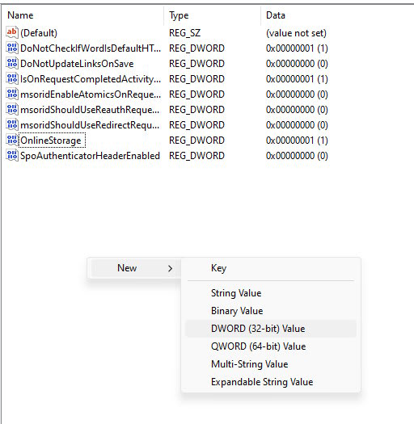
Task: Select the DoNotUpdateLinksOnSave entry name
Action: coord(77,64)
